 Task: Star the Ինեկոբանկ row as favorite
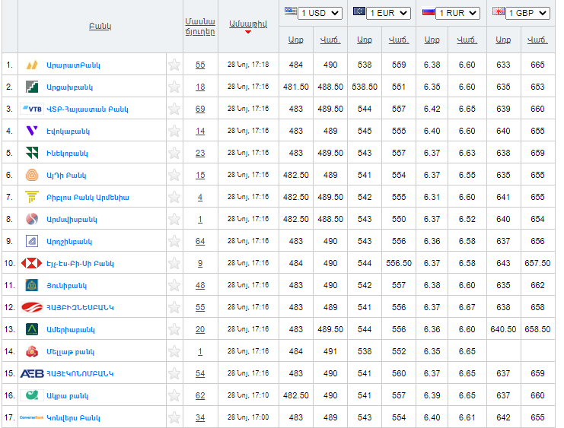click(174, 153)
